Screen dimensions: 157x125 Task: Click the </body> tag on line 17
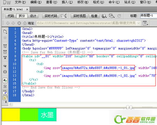pyautogui.click(x=28, y=91)
